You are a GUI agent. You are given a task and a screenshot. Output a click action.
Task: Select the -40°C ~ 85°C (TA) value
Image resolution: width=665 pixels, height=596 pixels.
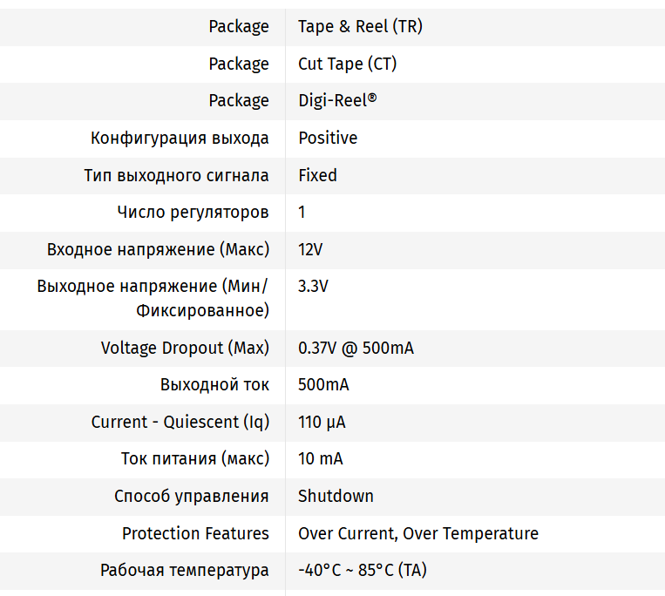pos(362,571)
